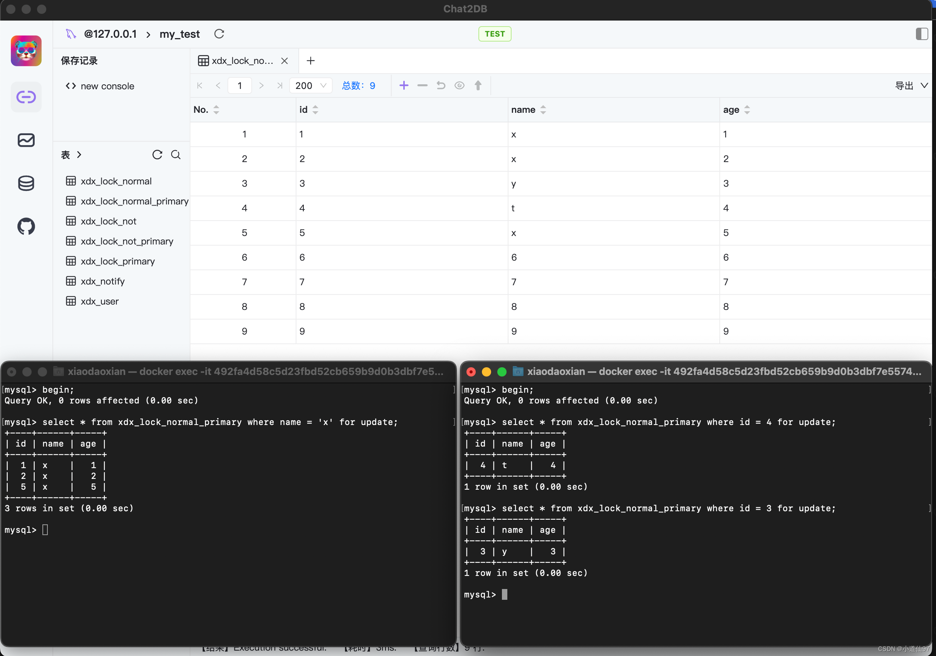936x656 pixels.
Task: Click the right terminal window title bar
Action: click(696, 372)
